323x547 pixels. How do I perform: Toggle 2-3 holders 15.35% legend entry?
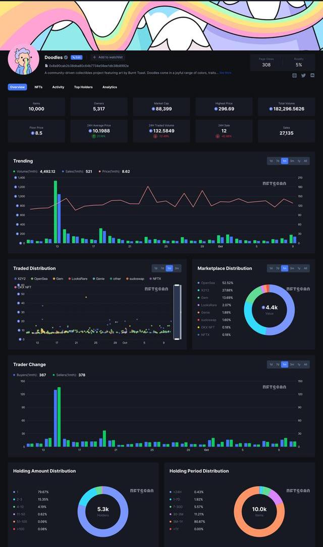[31, 499]
